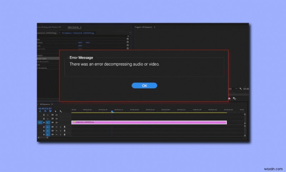Toggle insert sequences as nests button

point(40,111)
